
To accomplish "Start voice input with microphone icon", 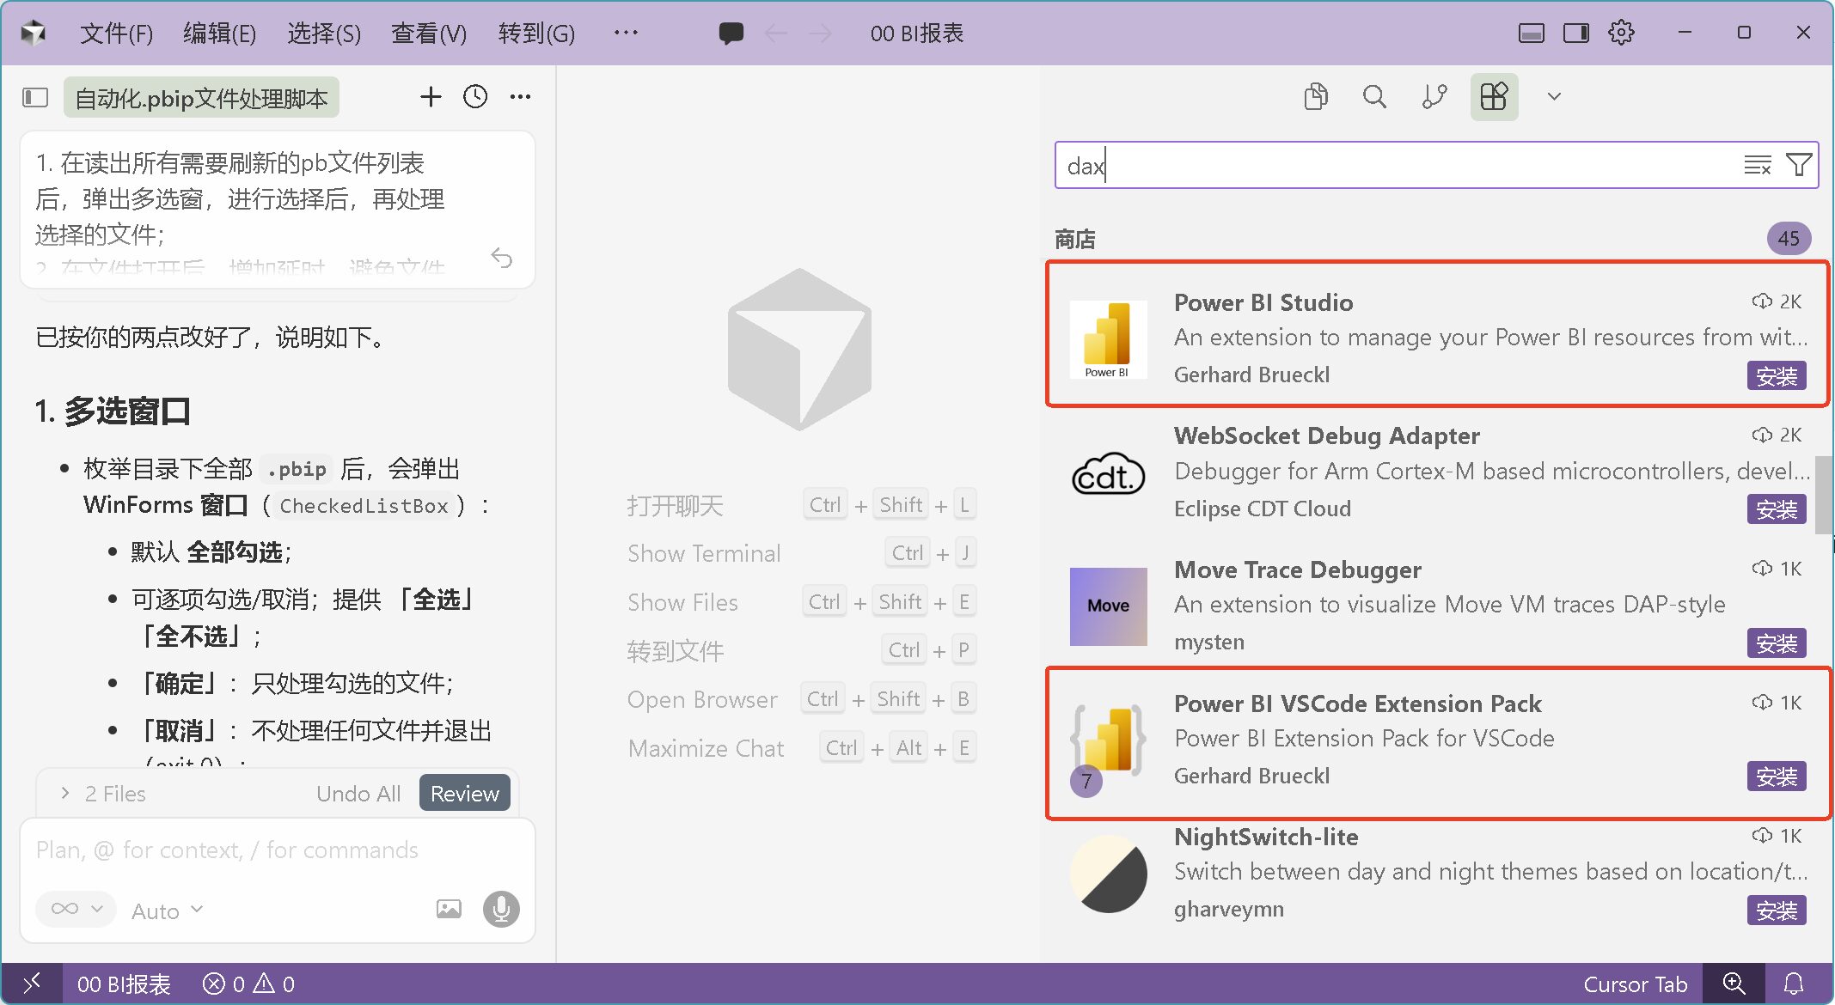I will (x=501, y=909).
